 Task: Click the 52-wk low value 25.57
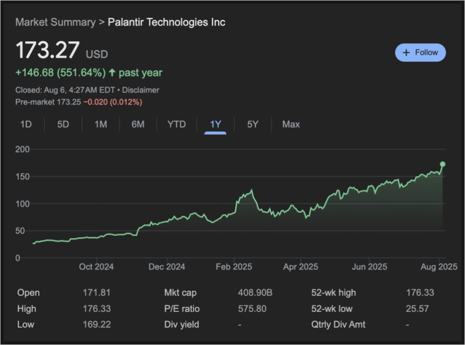[x=417, y=308]
